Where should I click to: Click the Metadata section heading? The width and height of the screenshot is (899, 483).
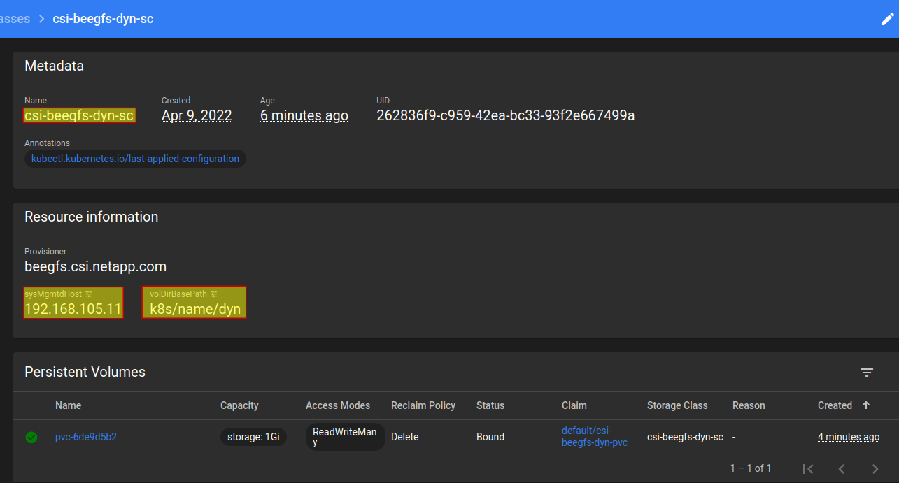point(54,66)
